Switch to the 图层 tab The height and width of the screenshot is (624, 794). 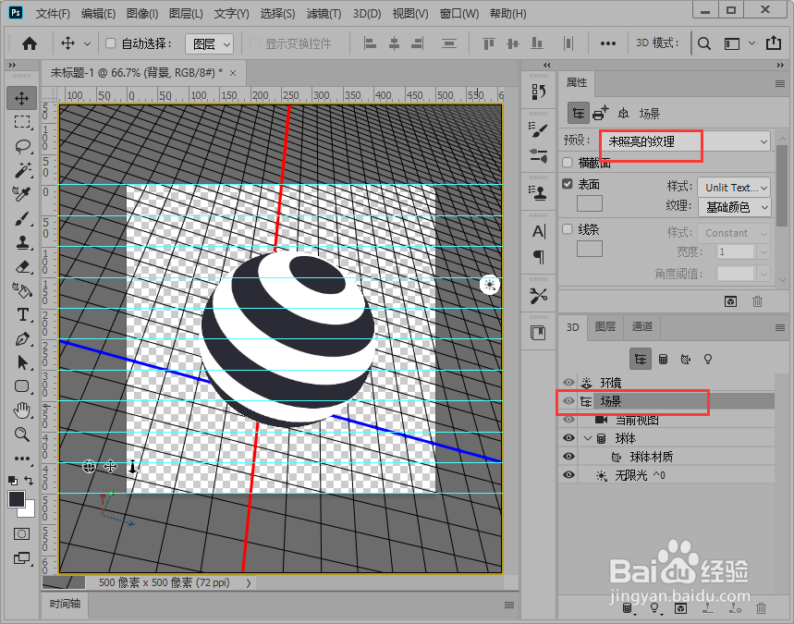point(605,326)
